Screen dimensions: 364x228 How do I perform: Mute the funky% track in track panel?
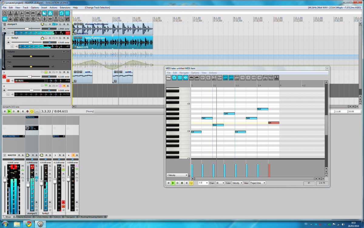pyautogui.click(x=63, y=38)
